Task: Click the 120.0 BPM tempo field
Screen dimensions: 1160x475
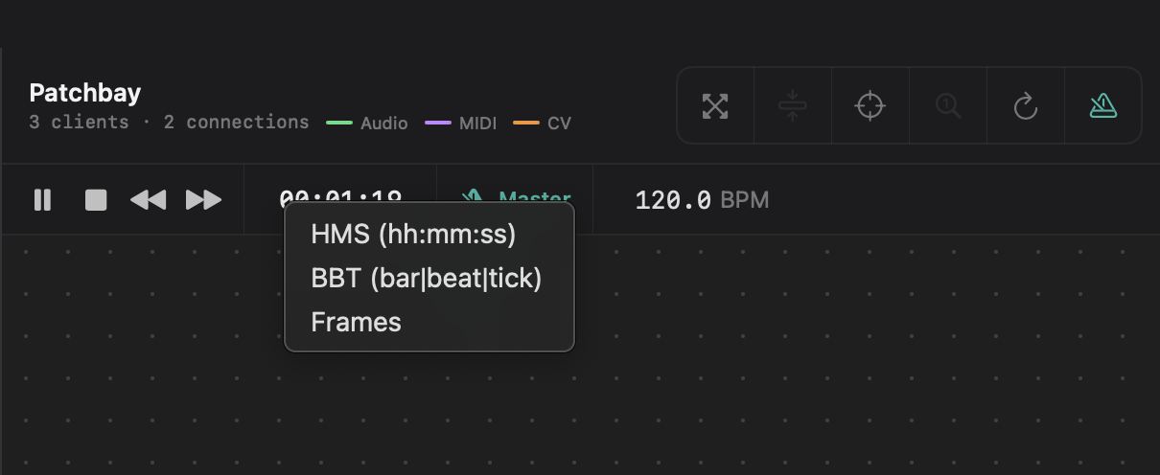Action: (x=701, y=199)
